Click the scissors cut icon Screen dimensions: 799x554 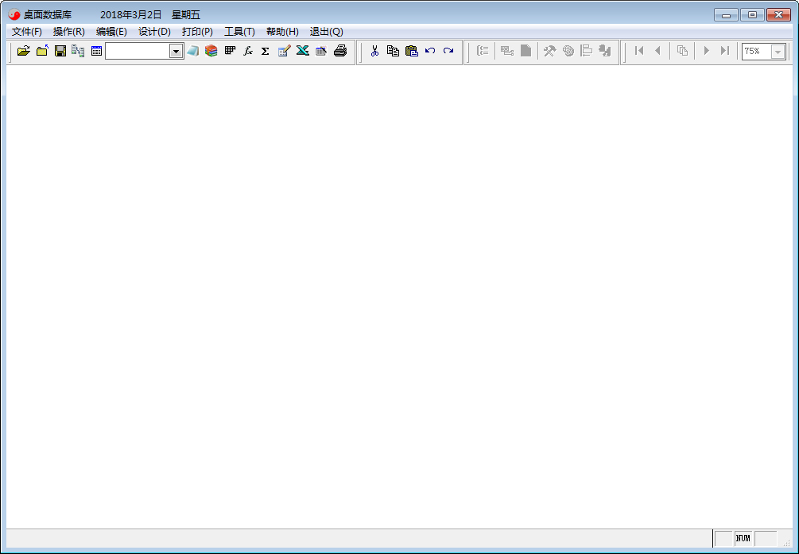(374, 51)
